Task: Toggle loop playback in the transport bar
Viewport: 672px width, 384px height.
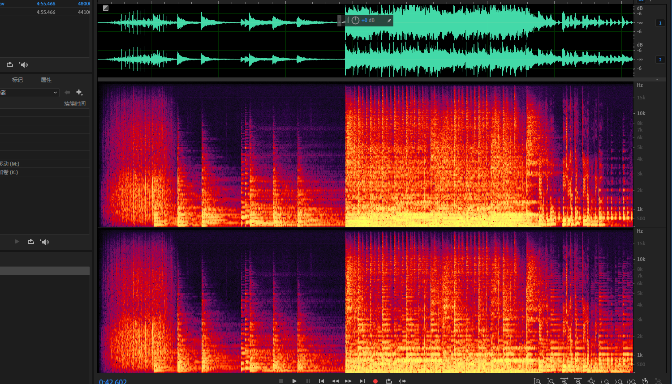Action: point(388,381)
